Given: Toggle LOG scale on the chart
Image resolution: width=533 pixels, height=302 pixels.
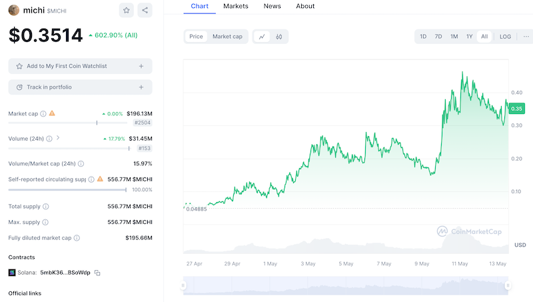Looking at the screenshot, I should (x=505, y=37).
